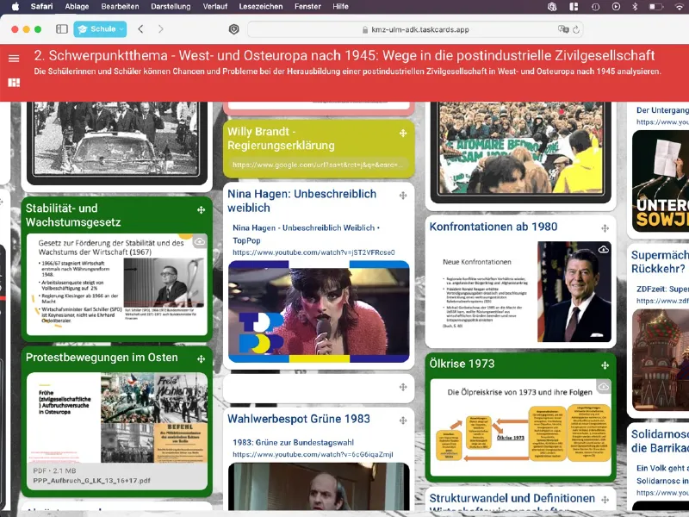Toggle the Safari sidebar

62,29
